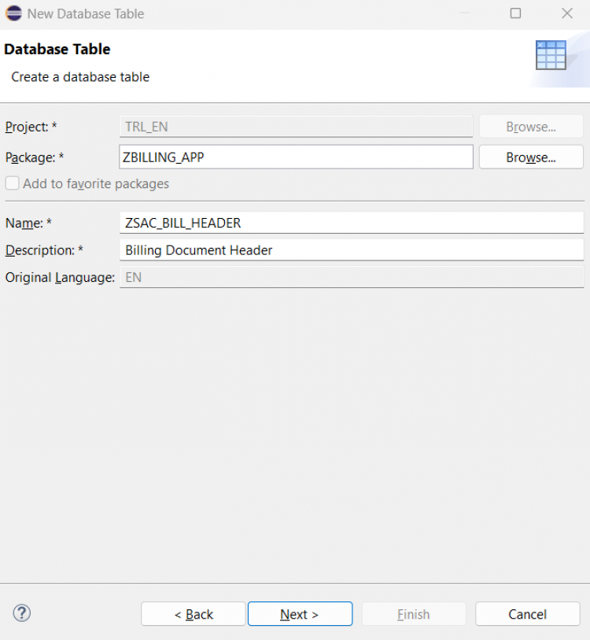
Task: Minimize the dialog window
Action: pos(464,13)
